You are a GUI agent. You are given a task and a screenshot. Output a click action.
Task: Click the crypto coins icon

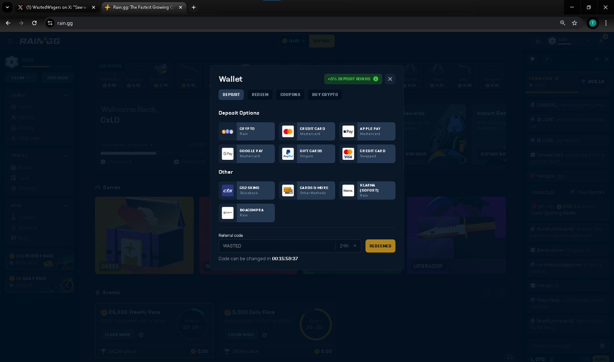(228, 132)
